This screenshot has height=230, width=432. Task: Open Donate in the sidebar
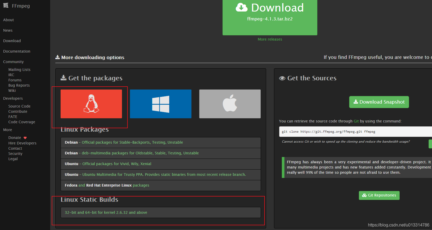15,138
